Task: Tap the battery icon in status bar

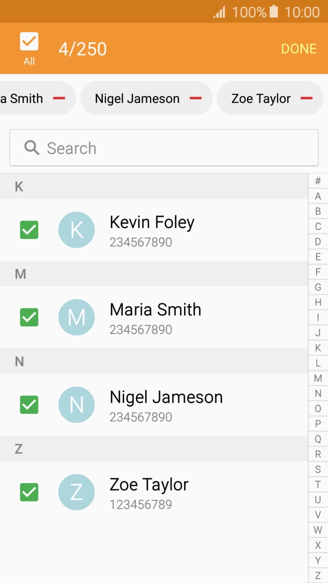Action: tap(274, 11)
